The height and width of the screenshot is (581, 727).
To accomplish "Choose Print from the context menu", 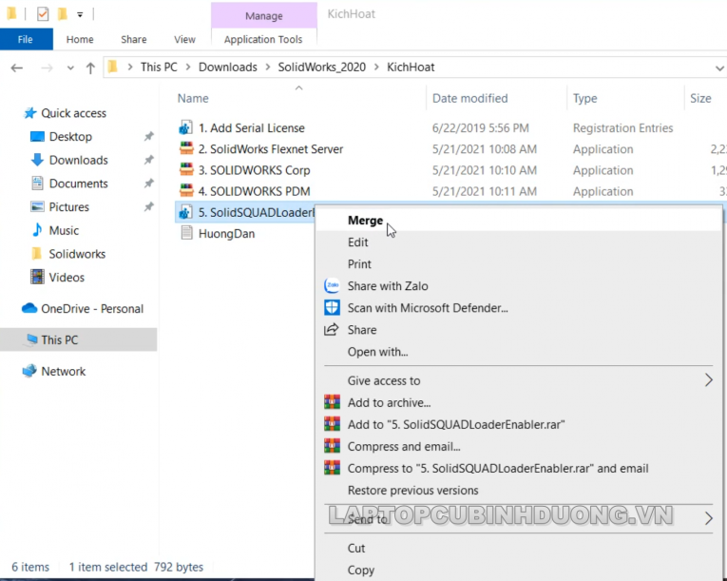I will click(518, 263).
